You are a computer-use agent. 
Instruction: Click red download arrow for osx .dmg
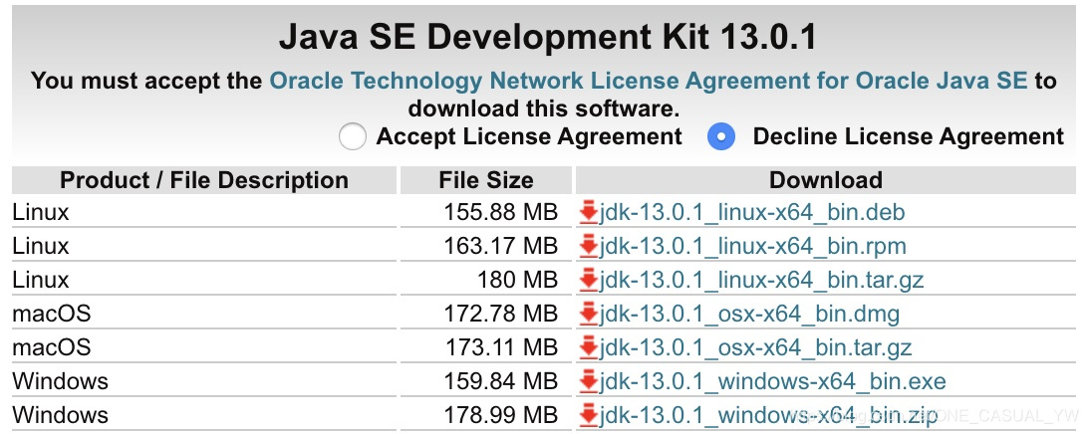coord(589,315)
